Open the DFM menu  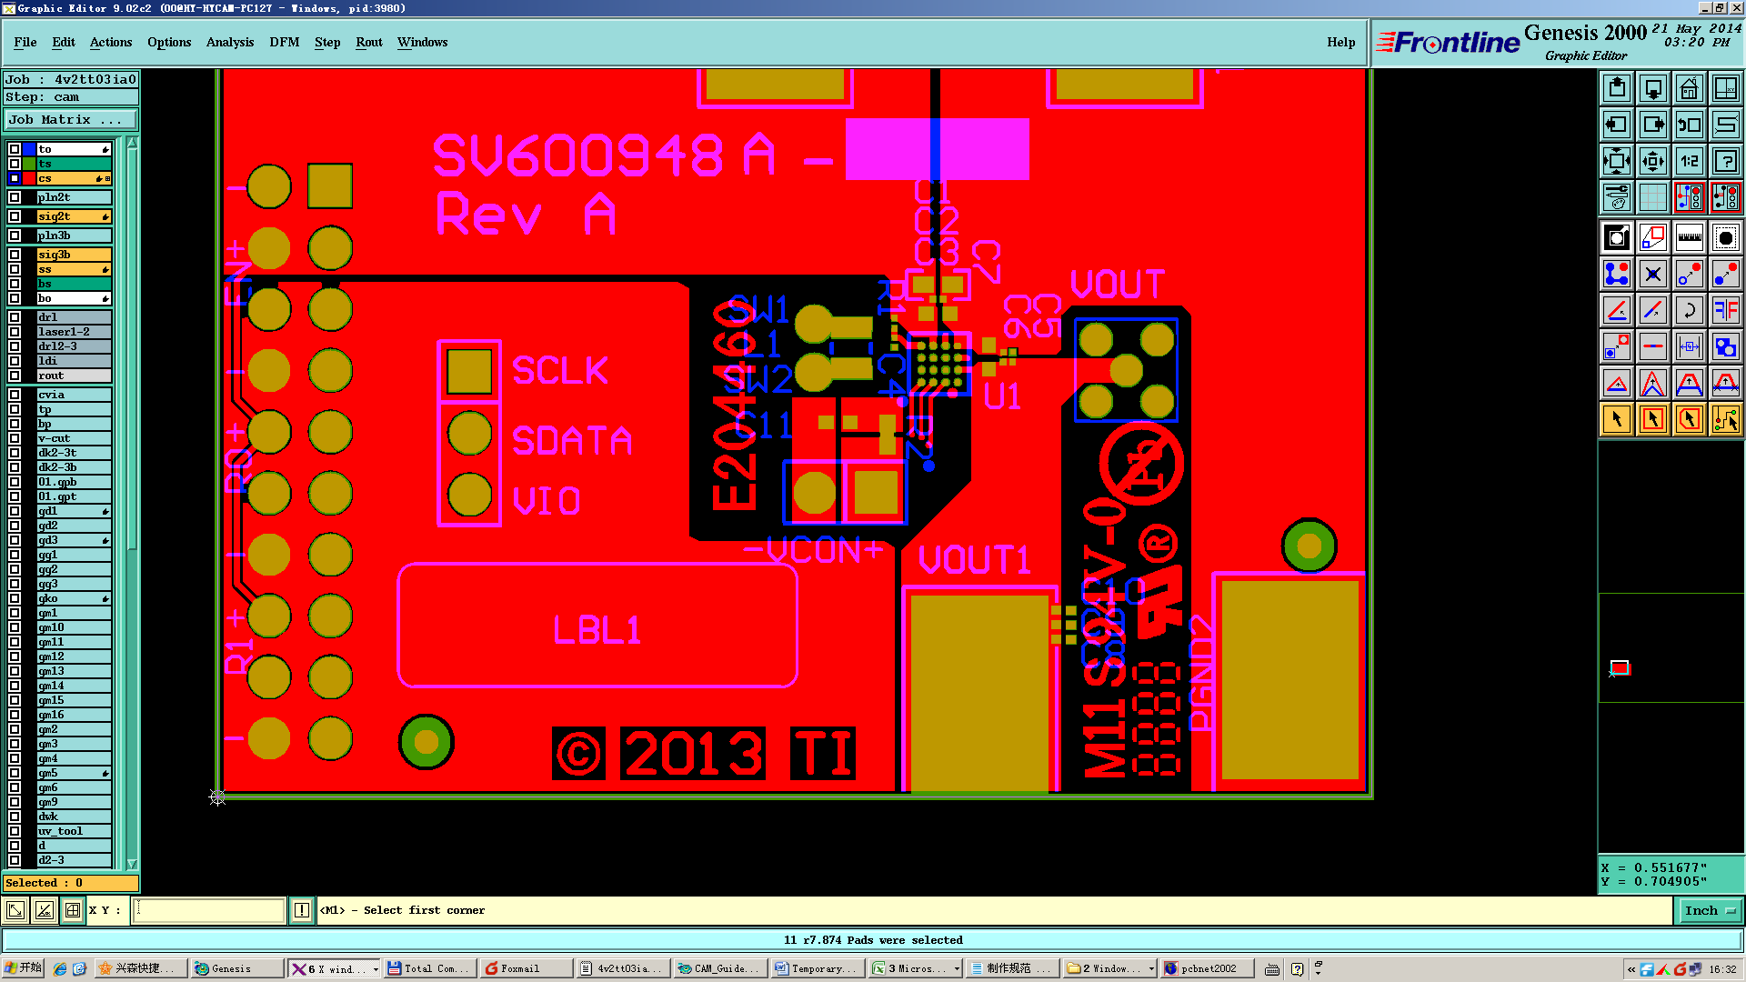[x=284, y=42]
